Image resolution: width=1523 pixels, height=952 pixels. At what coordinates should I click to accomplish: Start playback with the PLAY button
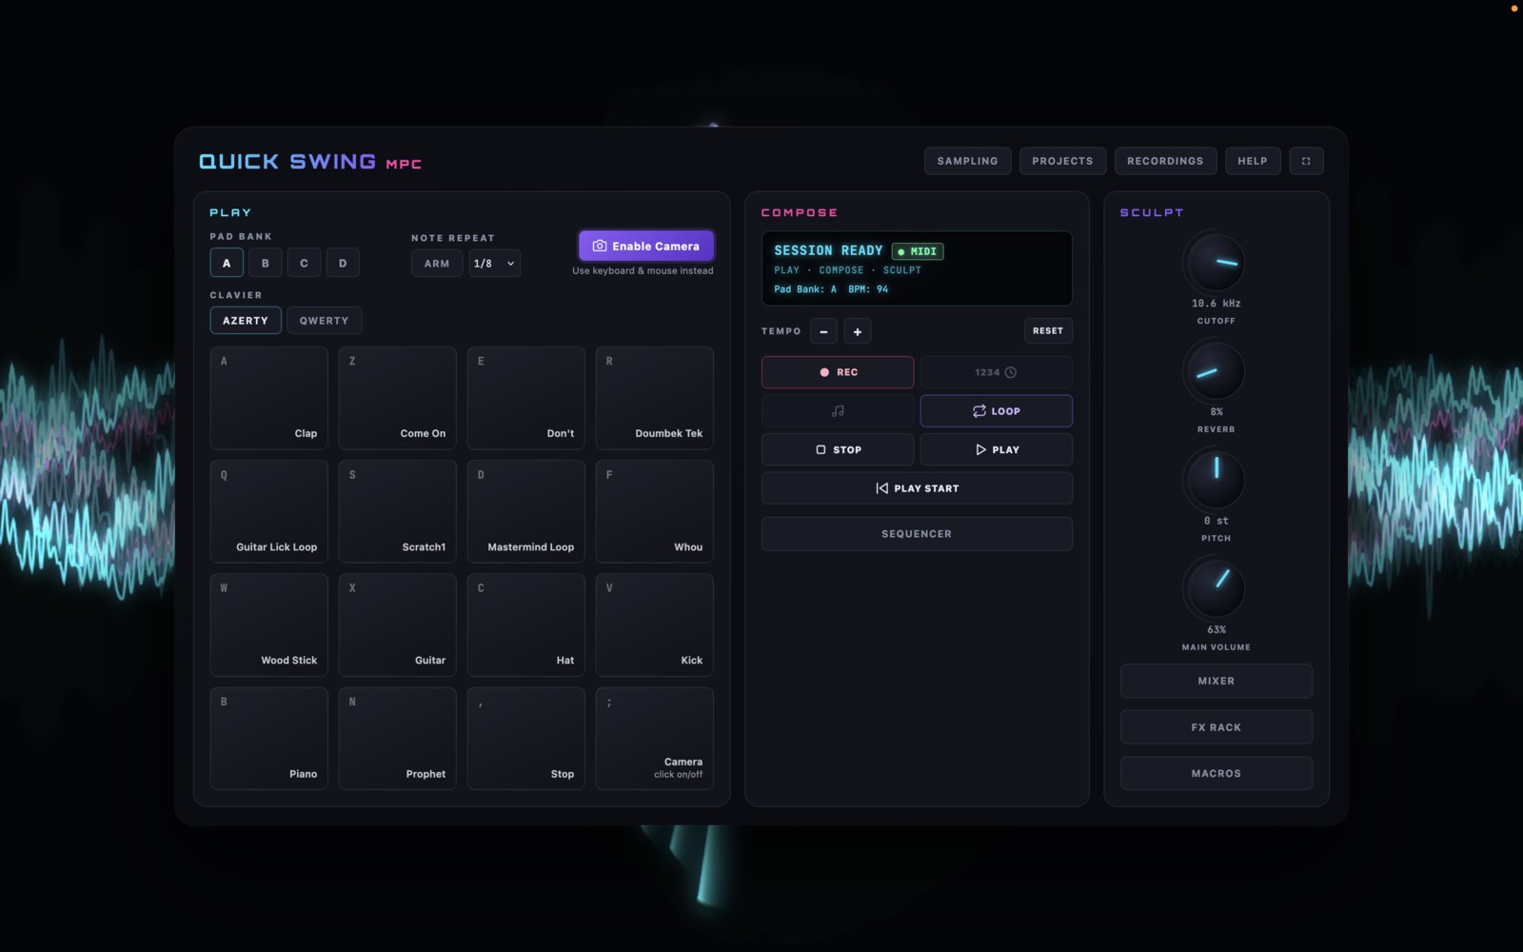pos(996,449)
